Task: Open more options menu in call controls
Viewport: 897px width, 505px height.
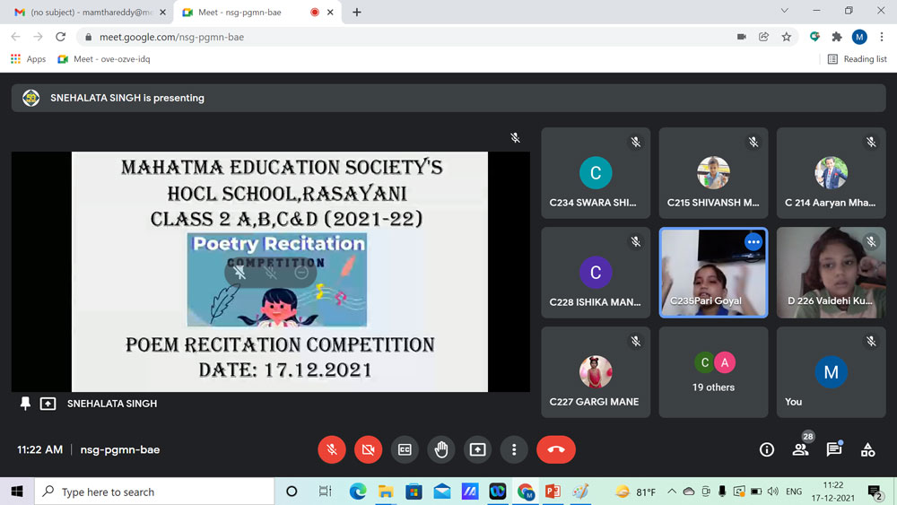Action: coord(514,449)
